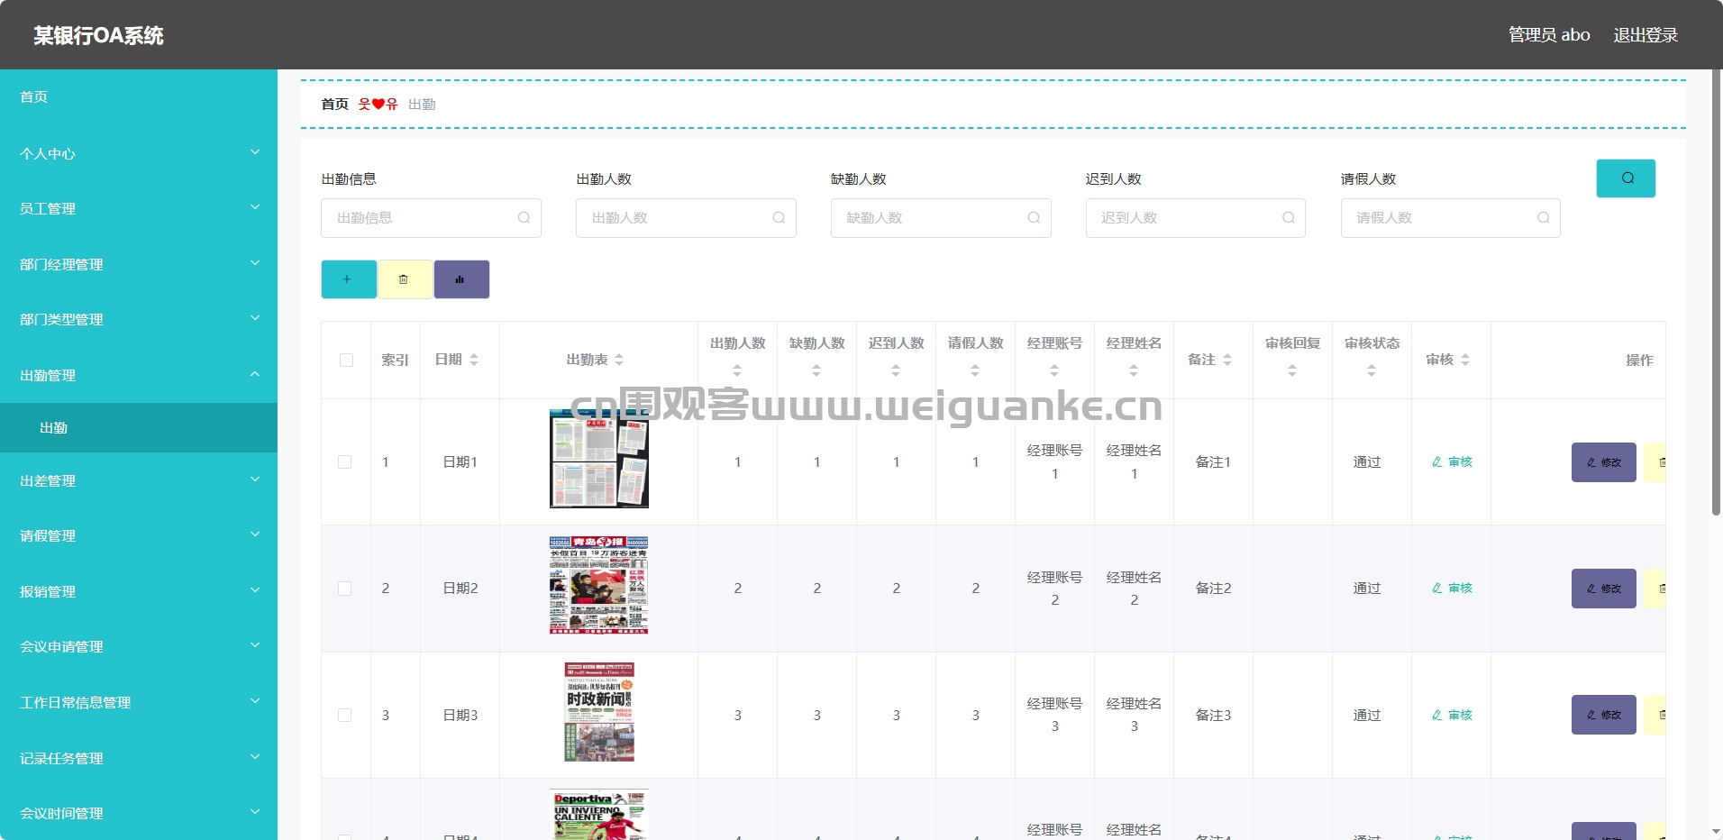Click delete icon in row 日期2
Screen dimensions: 1723x840
point(1655,589)
